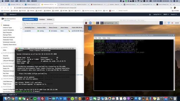Image resolution: width=180 pixels, height=101 pixels.
Task: Open the File menu in the Pi terminal
Action: point(96,38)
